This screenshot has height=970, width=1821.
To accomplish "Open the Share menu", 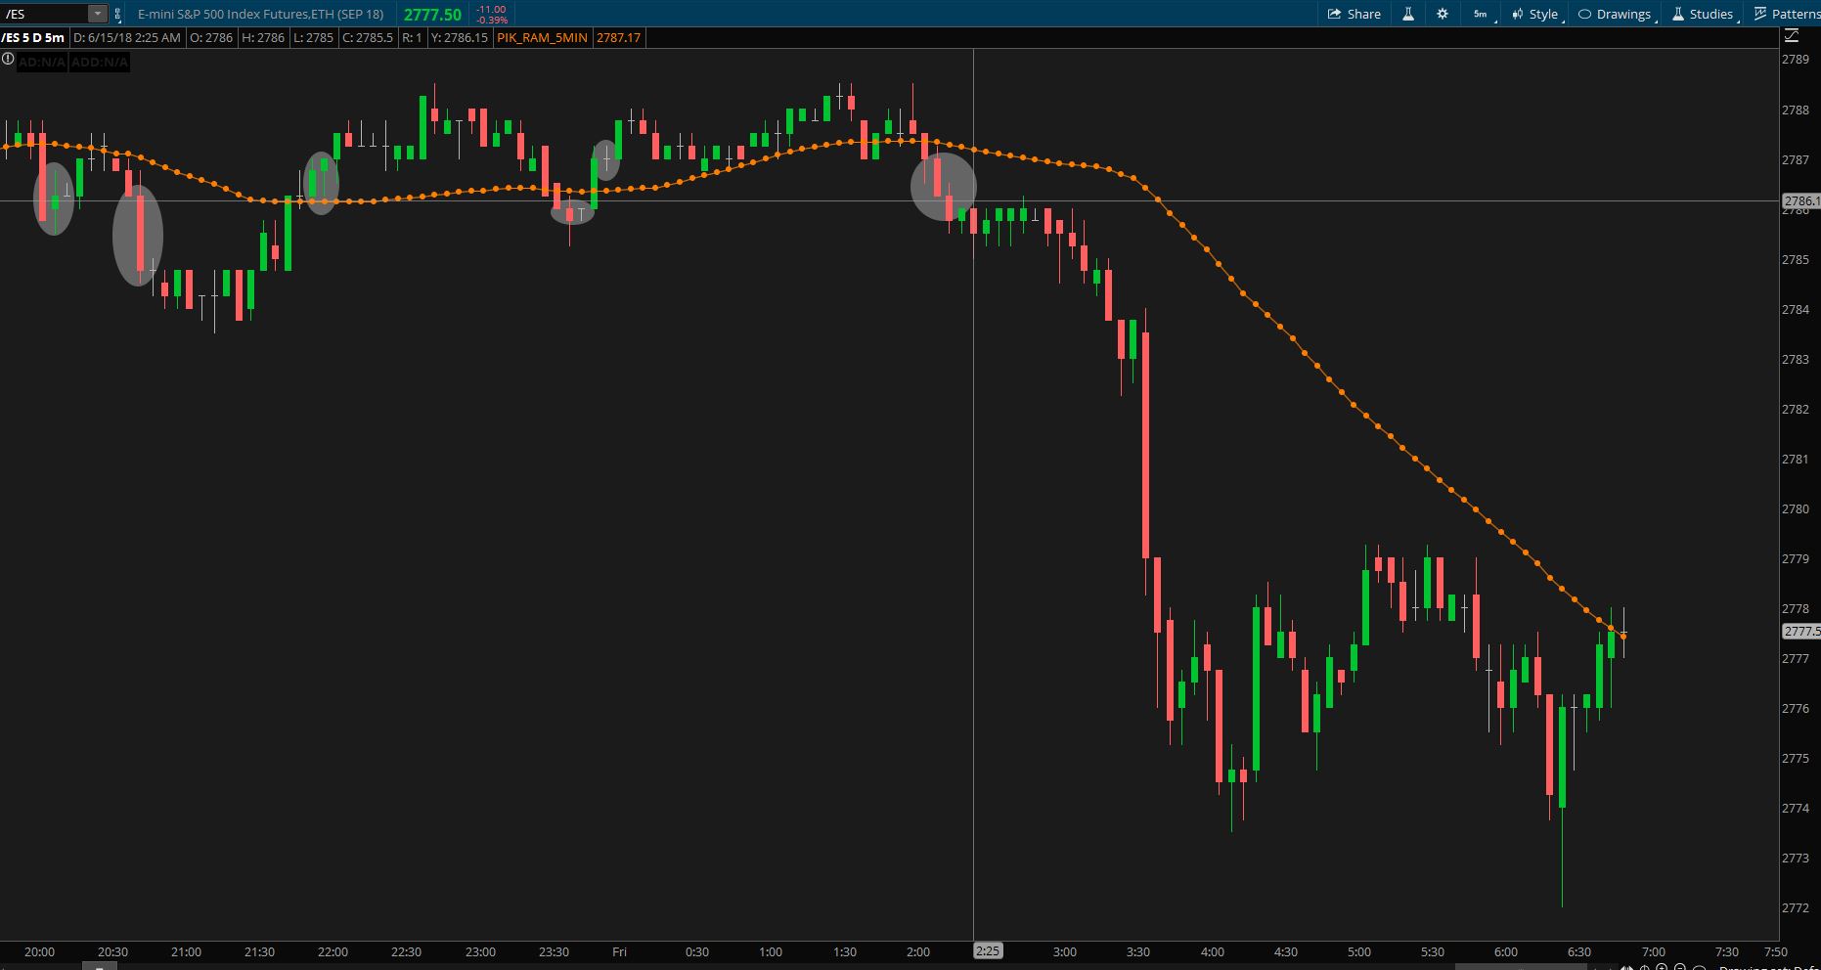I will (x=1355, y=14).
